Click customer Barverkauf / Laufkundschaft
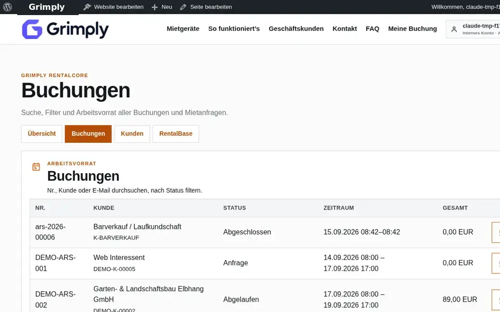 point(137,227)
